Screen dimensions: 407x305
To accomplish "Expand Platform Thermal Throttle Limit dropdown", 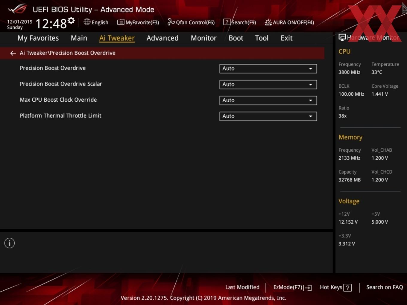I will coord(268,116).
